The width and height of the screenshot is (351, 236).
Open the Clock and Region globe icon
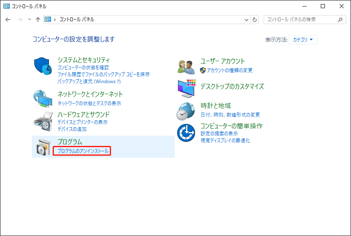tap(186, 111)
